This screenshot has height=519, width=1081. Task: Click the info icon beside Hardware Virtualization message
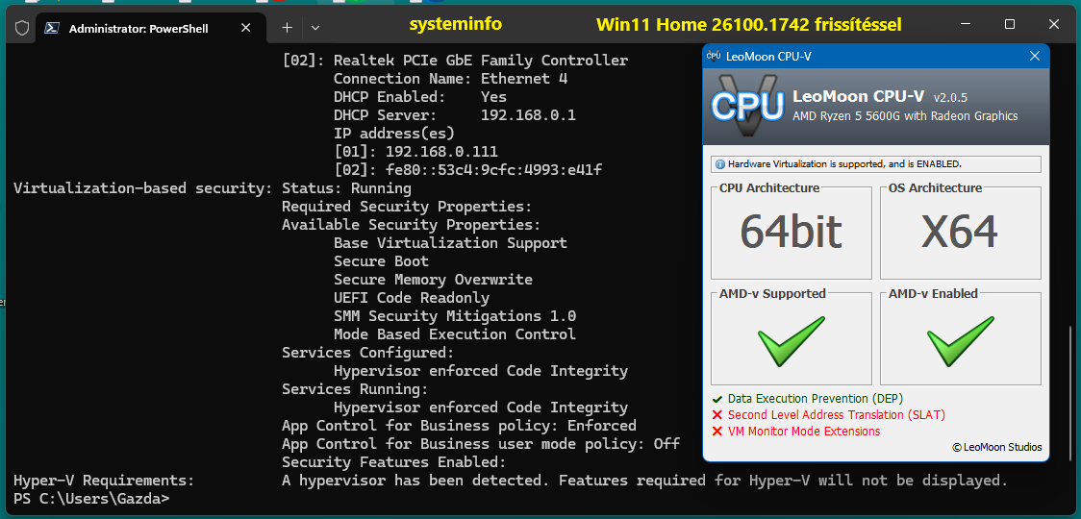[x=719, y=164]
